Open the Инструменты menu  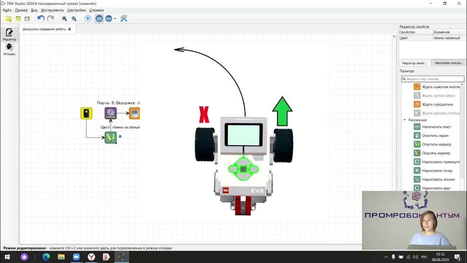point(53,10)
